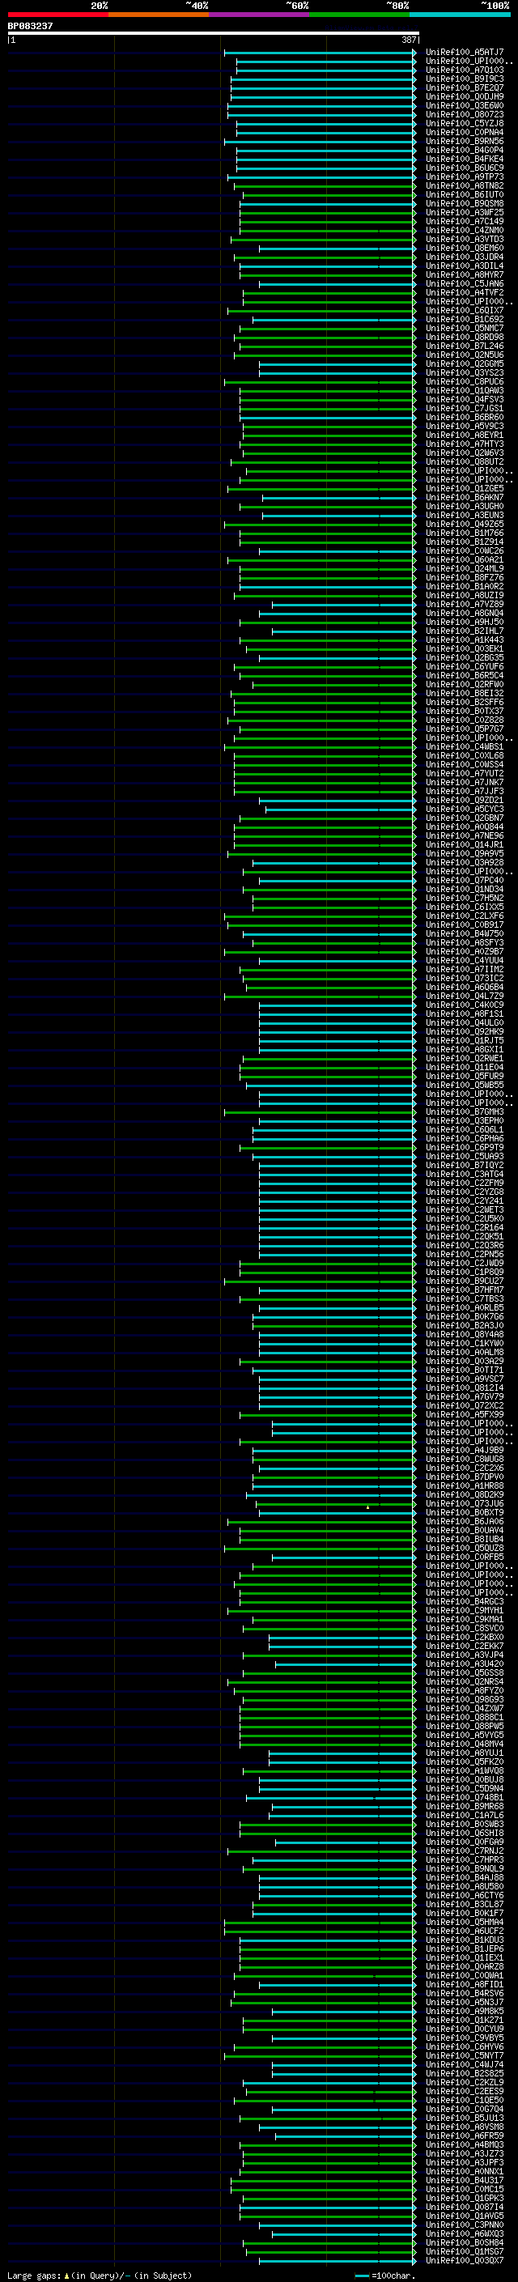518x2282 pixels.
Task: Select UniRef100_Q8EM60 label
Action: click(x=465, y=248)
